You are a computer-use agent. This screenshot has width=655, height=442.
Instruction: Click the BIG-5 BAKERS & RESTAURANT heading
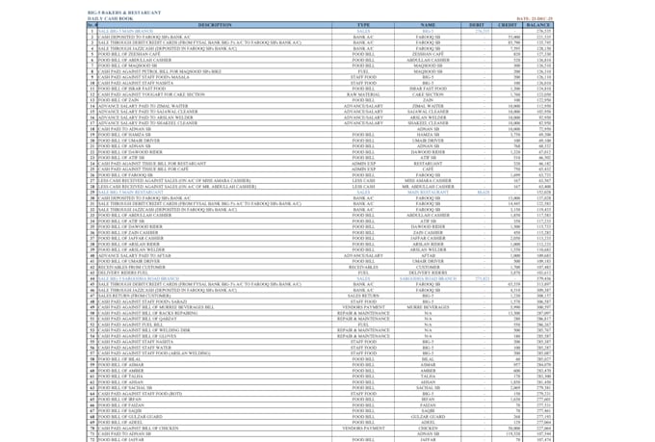pyautogui.click(x=124, y=13)
